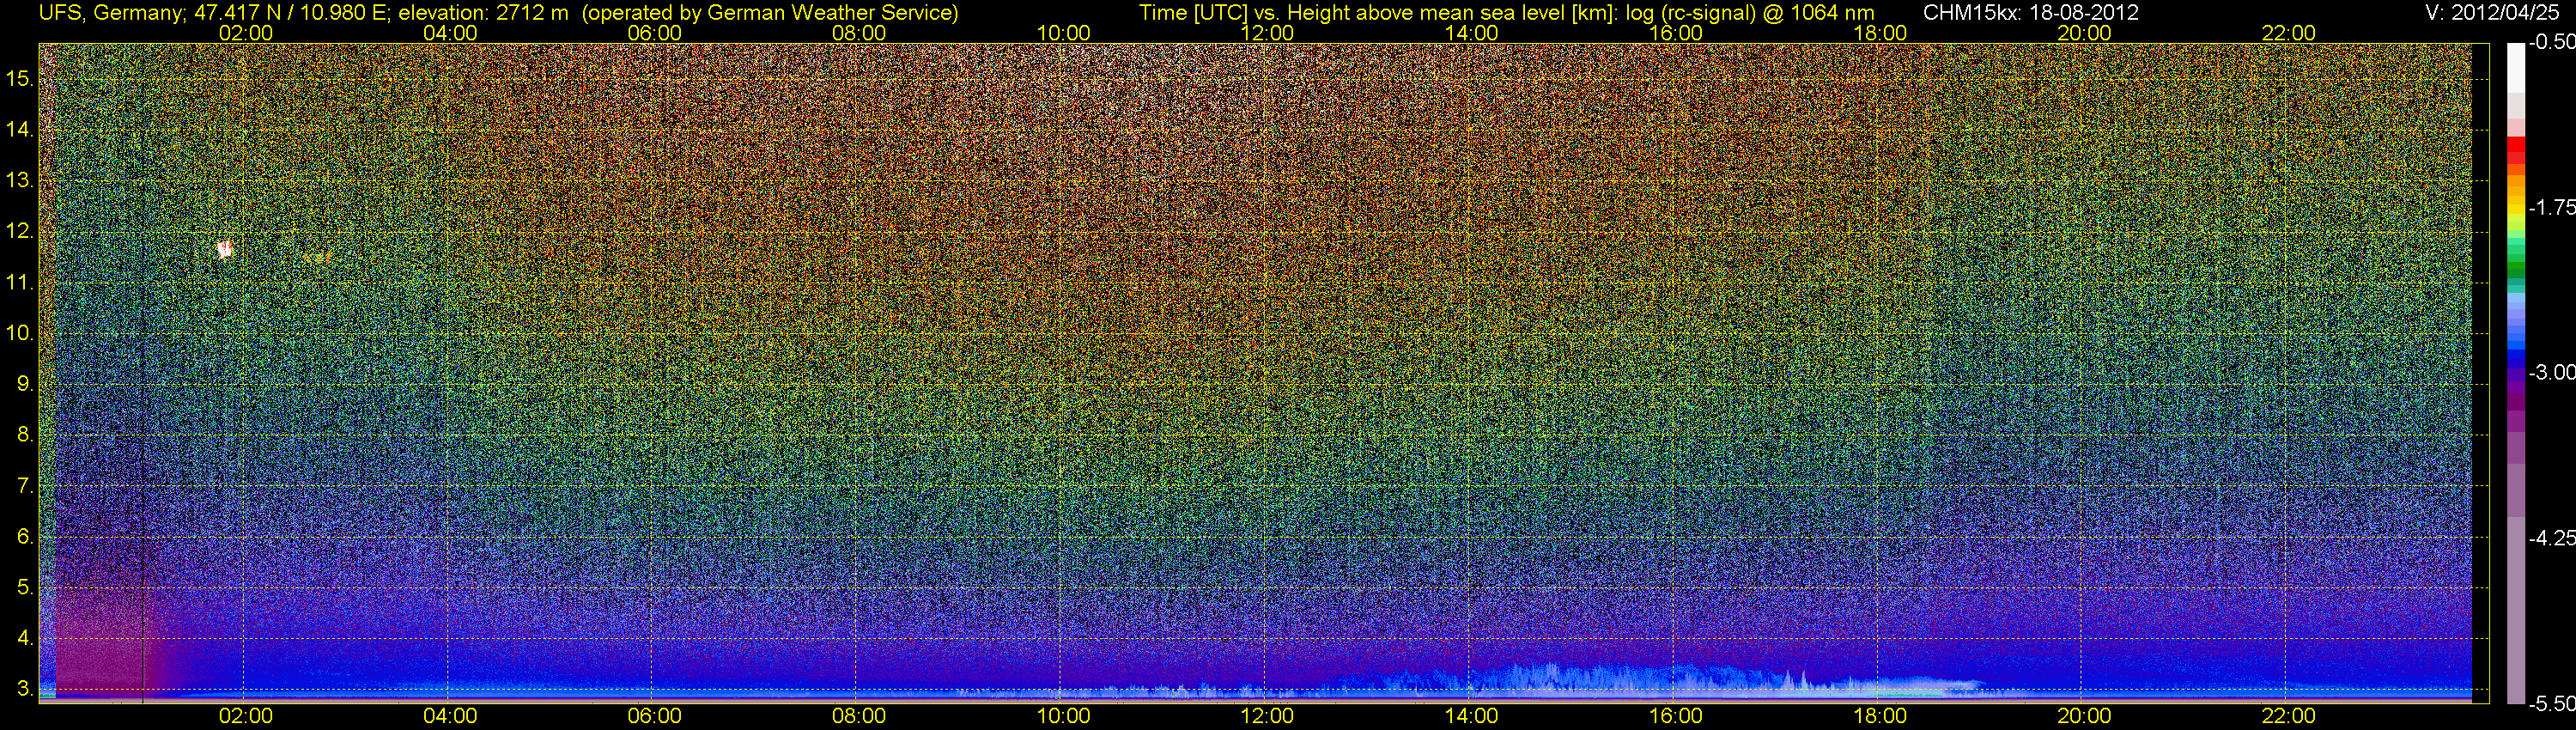
Task: Click the "14:00" label on the top time axis
Action: tap(1472, 33)
